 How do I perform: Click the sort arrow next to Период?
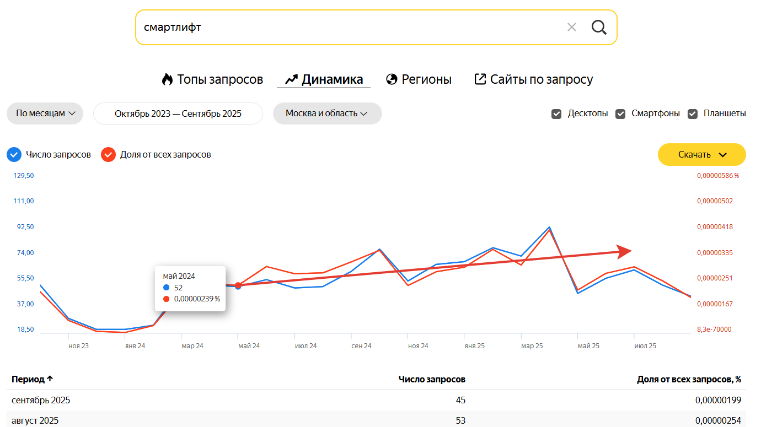[50, 379]
